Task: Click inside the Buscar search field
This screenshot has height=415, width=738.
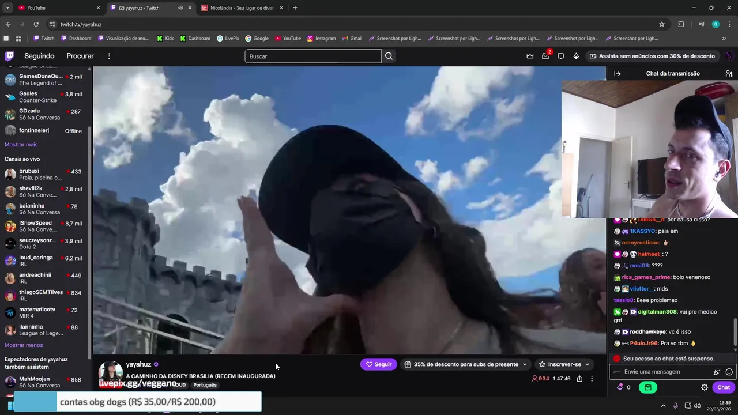Action: pos(313,56)
